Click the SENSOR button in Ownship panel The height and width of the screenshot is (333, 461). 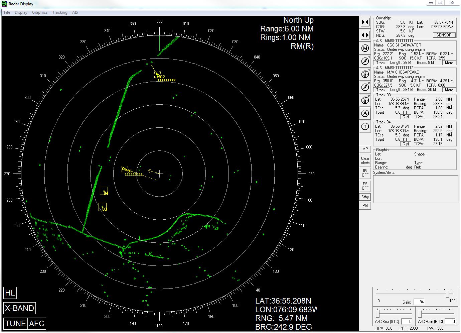click(x=444, y=35)
